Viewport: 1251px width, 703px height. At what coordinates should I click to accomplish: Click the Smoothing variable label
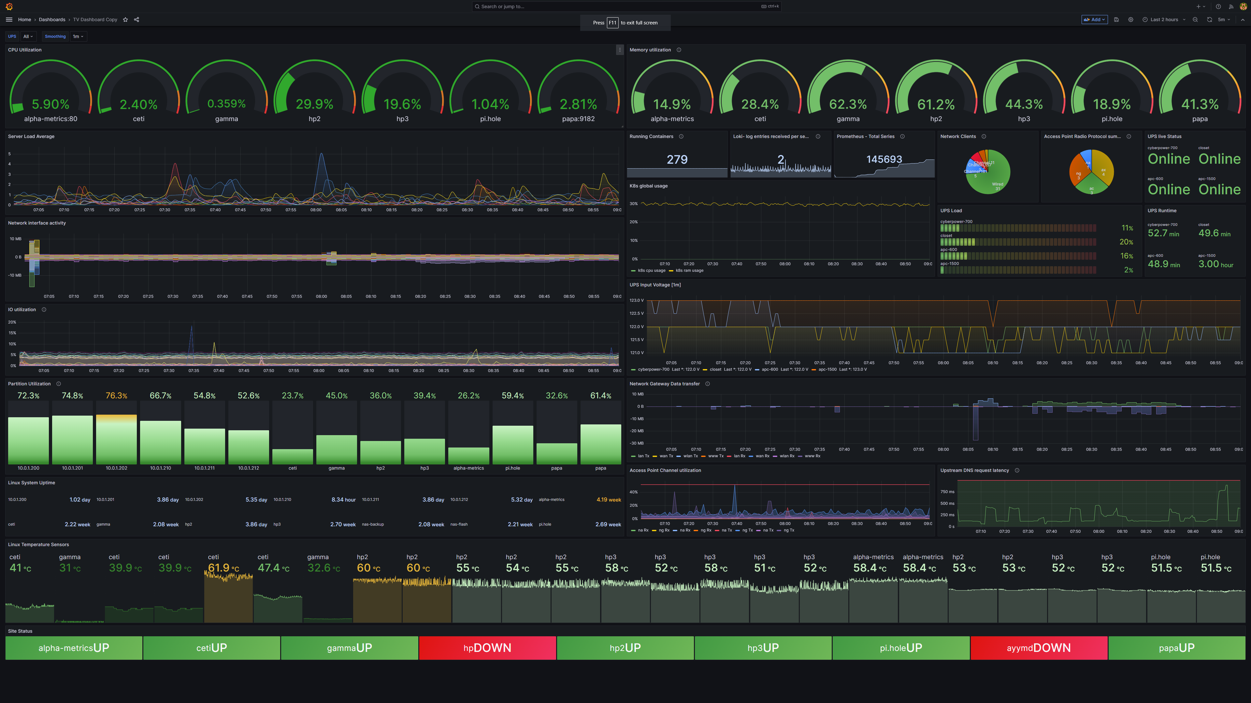(x=55, y=36)
